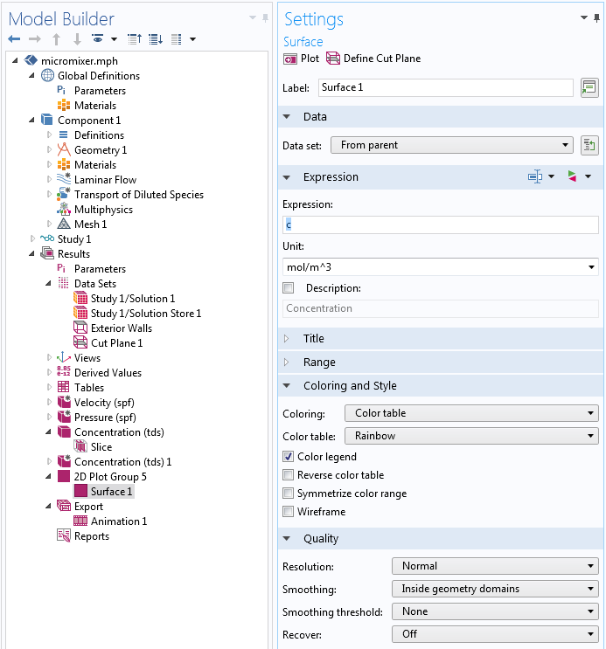Click the disabled Description Concentration field

[440, 308]
